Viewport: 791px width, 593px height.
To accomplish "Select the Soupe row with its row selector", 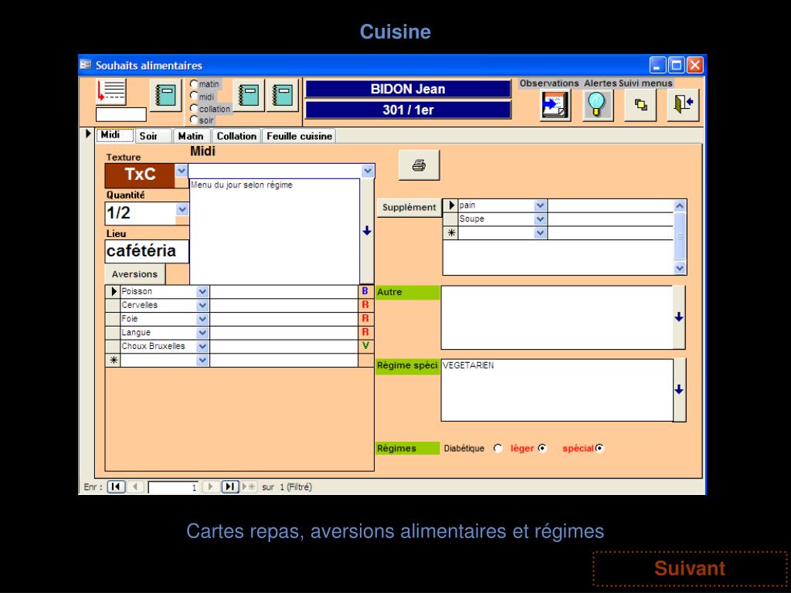I will (451, 219).
